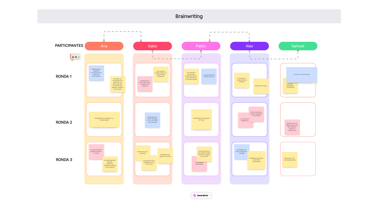Image resolution: width=381 pixels, height=214 pixels.
Task: Click the PARTICIPANTES label
Action: tap(69, 46)
